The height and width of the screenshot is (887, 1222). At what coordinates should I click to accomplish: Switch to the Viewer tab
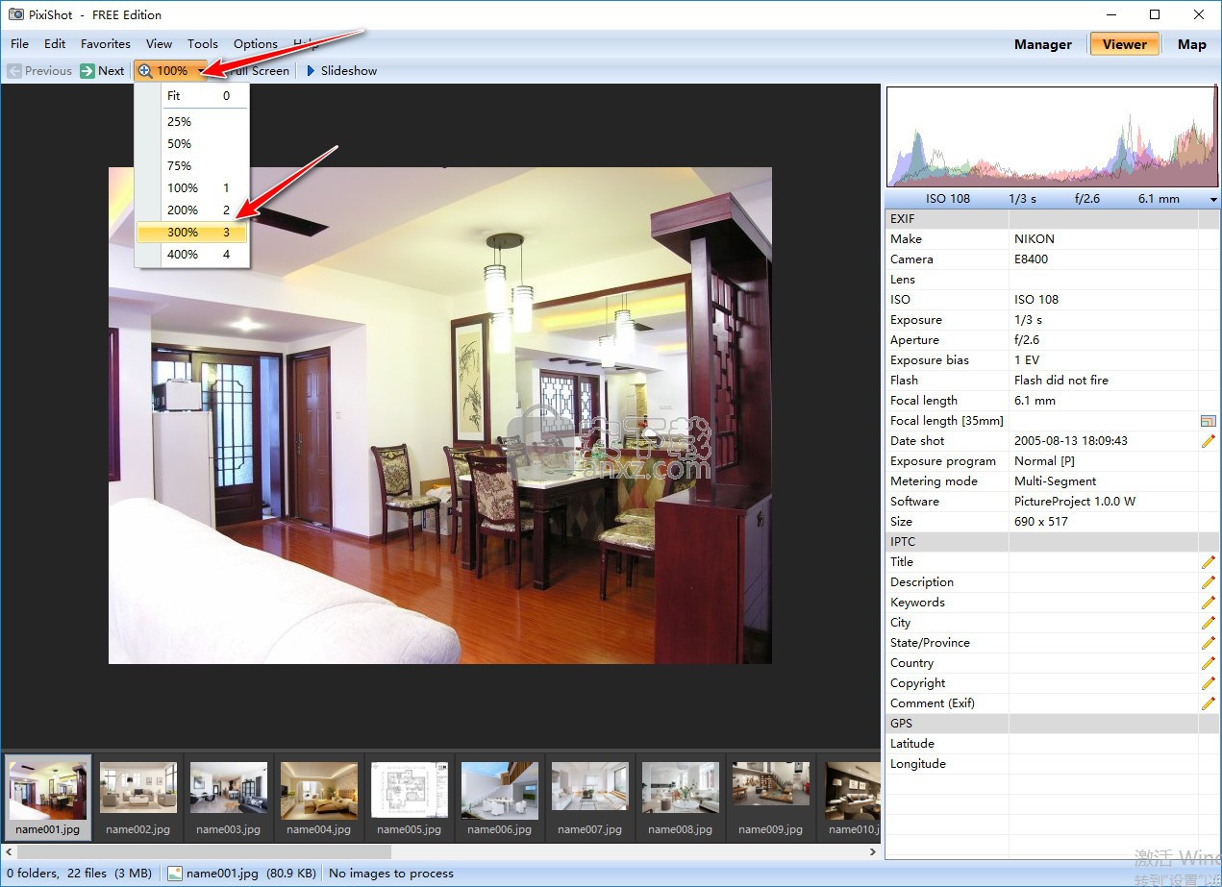tap(1125, 44)
